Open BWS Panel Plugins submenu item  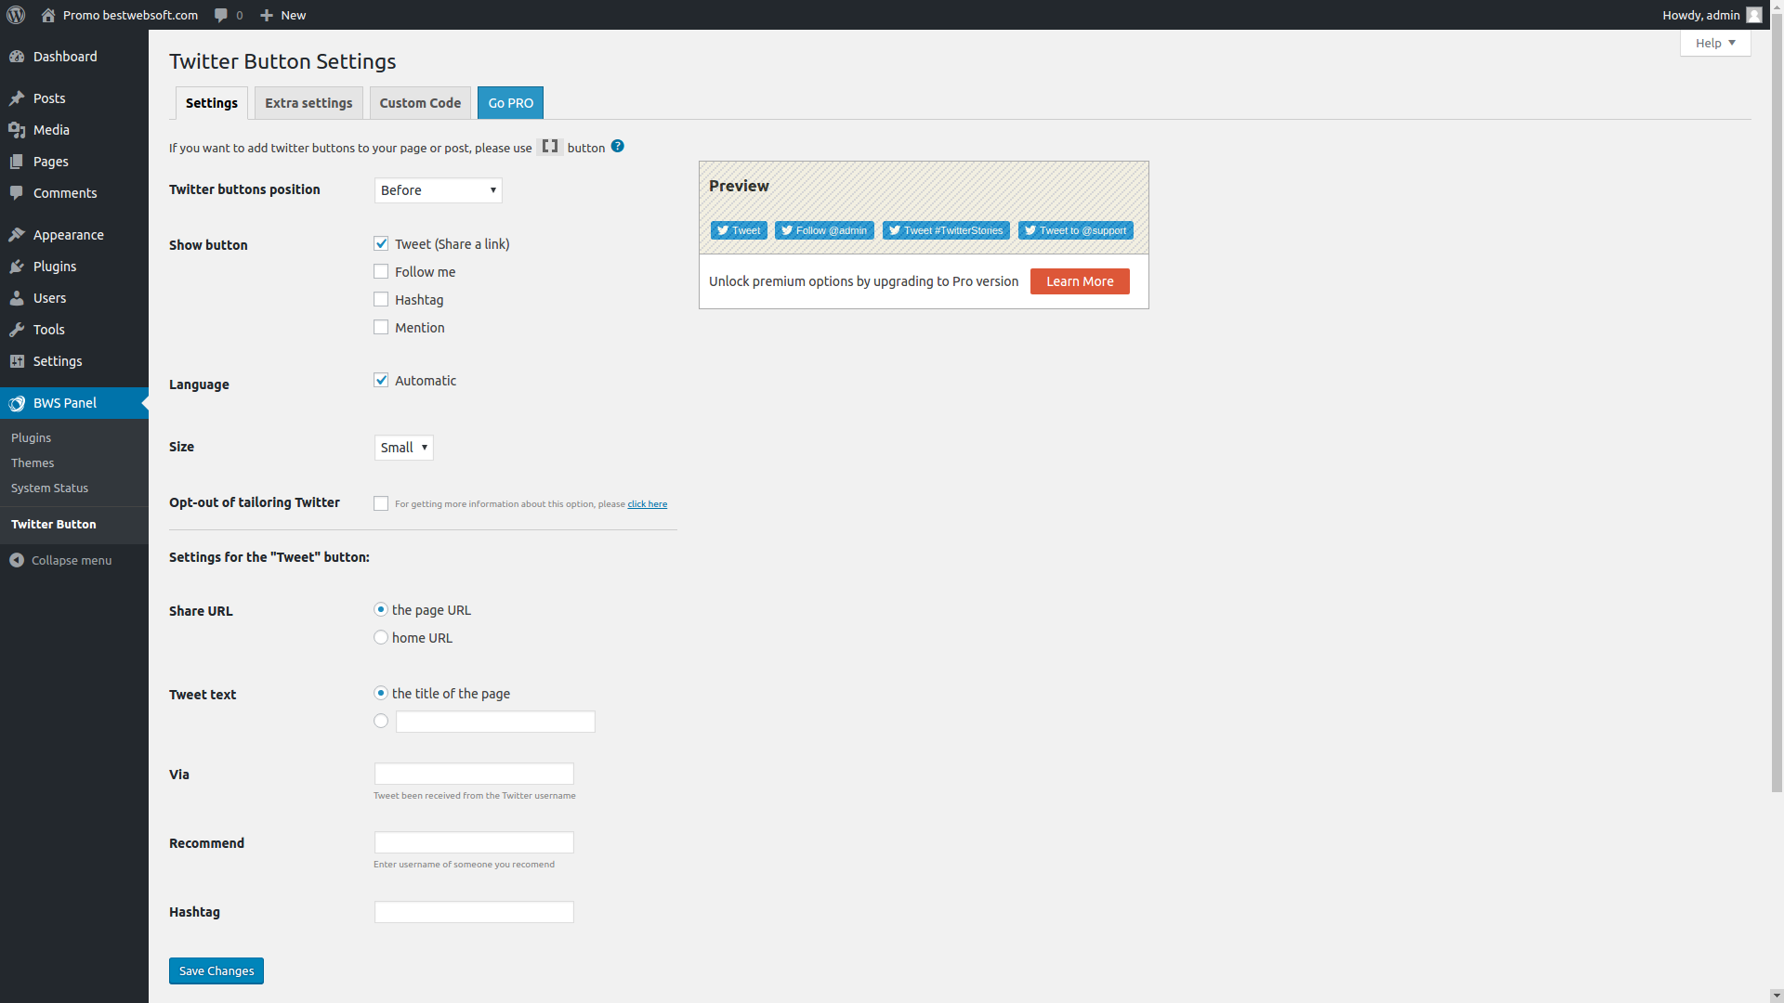point(31,437)
